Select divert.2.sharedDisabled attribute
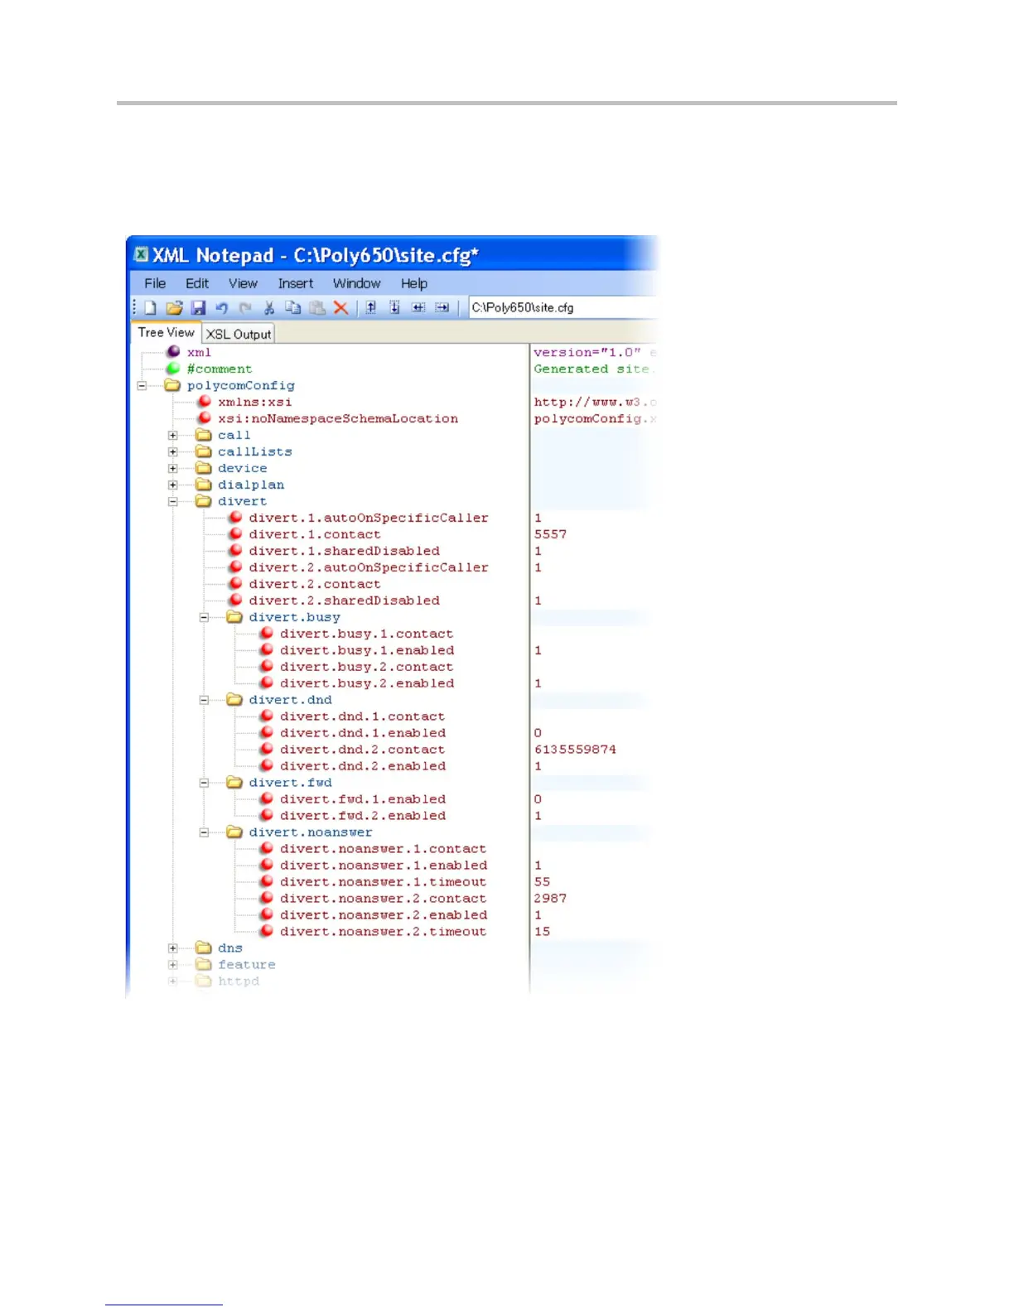Image resolution: width=1014 pixels, height=1312 pixels. pyautogui.click(x=344, y=601)
